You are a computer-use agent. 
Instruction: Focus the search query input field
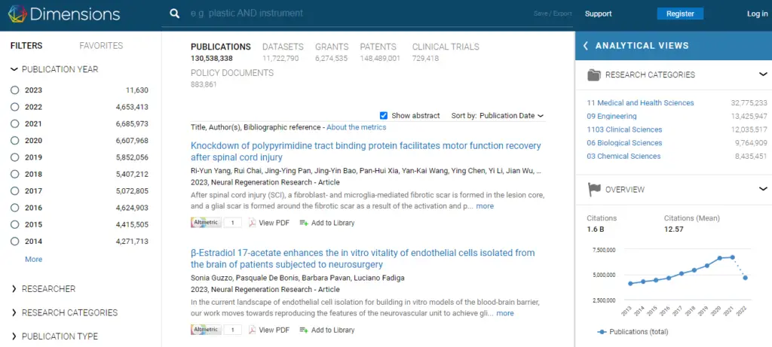[360, 14]
